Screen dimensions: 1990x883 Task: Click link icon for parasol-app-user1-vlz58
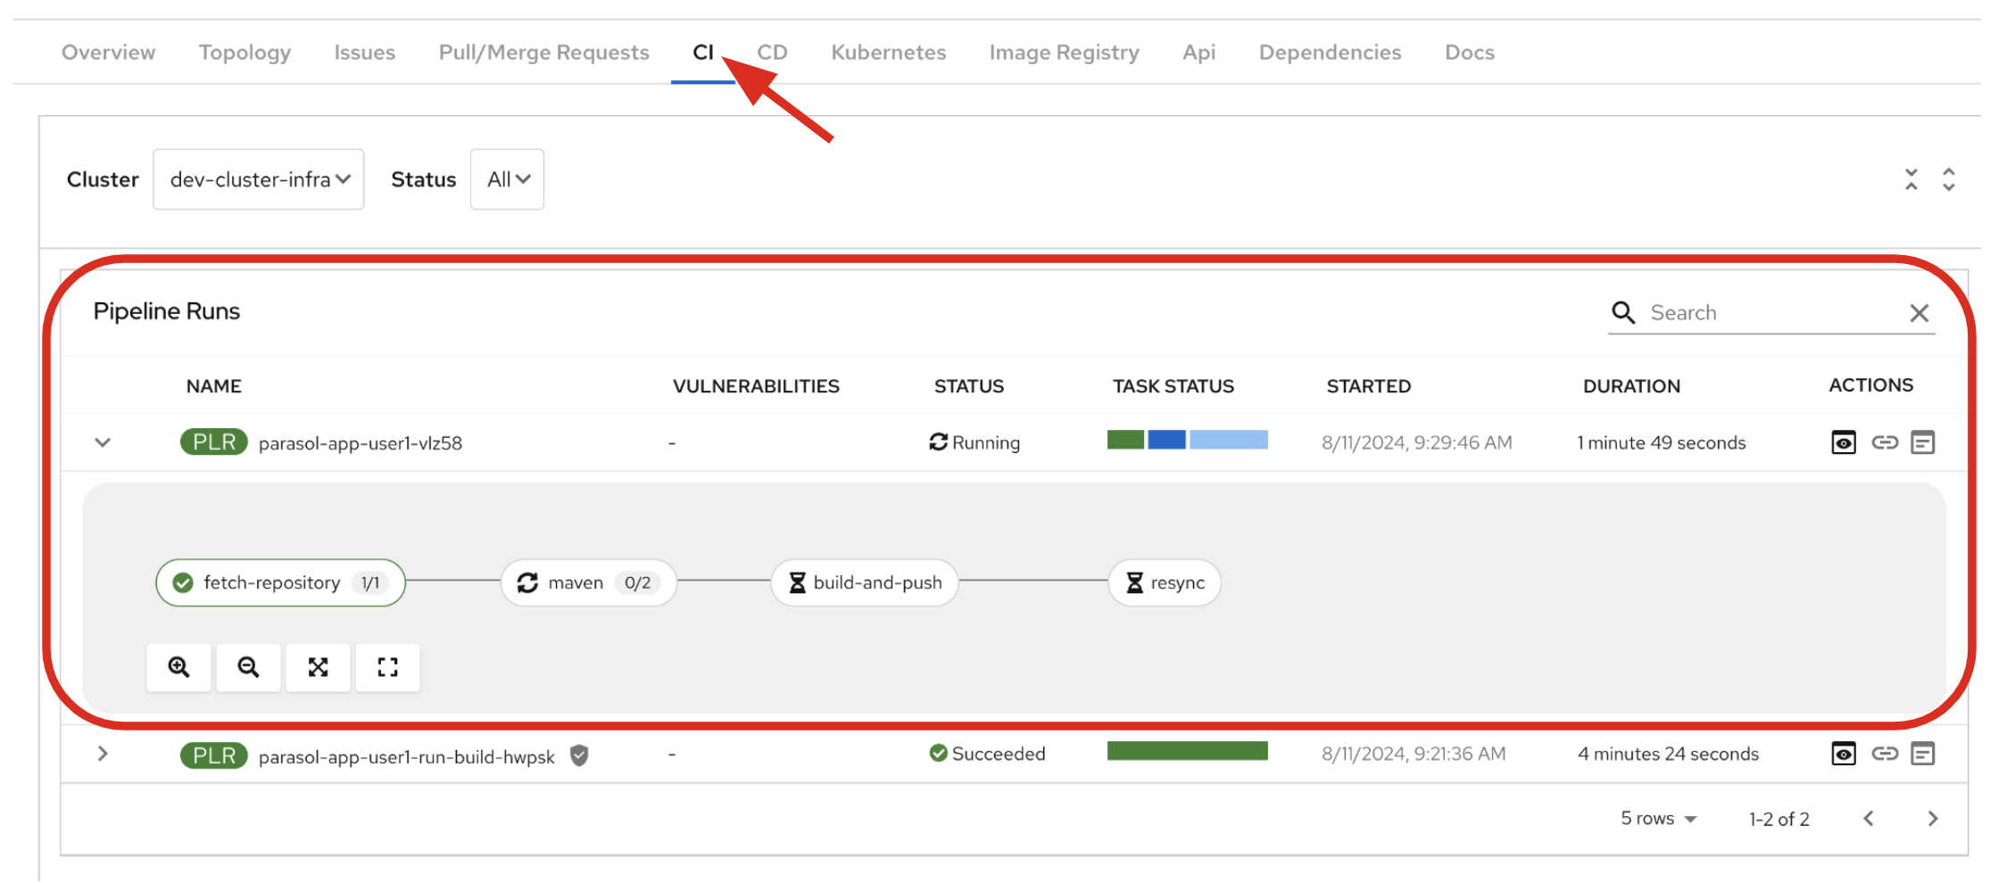pyautogui.click(x=1884, y=442)
